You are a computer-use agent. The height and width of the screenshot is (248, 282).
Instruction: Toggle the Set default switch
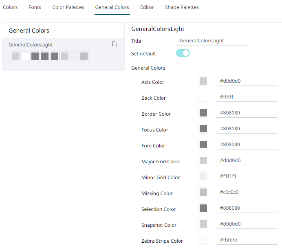coord(183,53)
